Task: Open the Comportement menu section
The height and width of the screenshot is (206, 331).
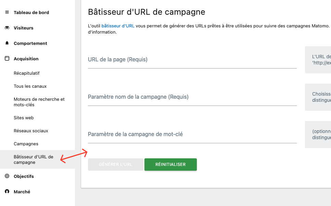Action: coord(30,43)
